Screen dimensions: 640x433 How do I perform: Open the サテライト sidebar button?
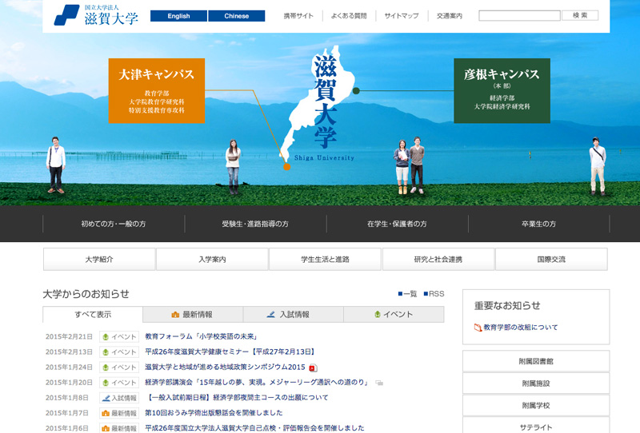point(536,427)
